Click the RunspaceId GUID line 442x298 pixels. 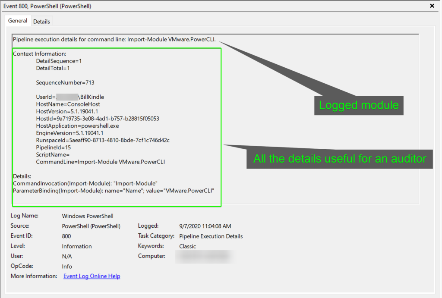click(103, 140)
